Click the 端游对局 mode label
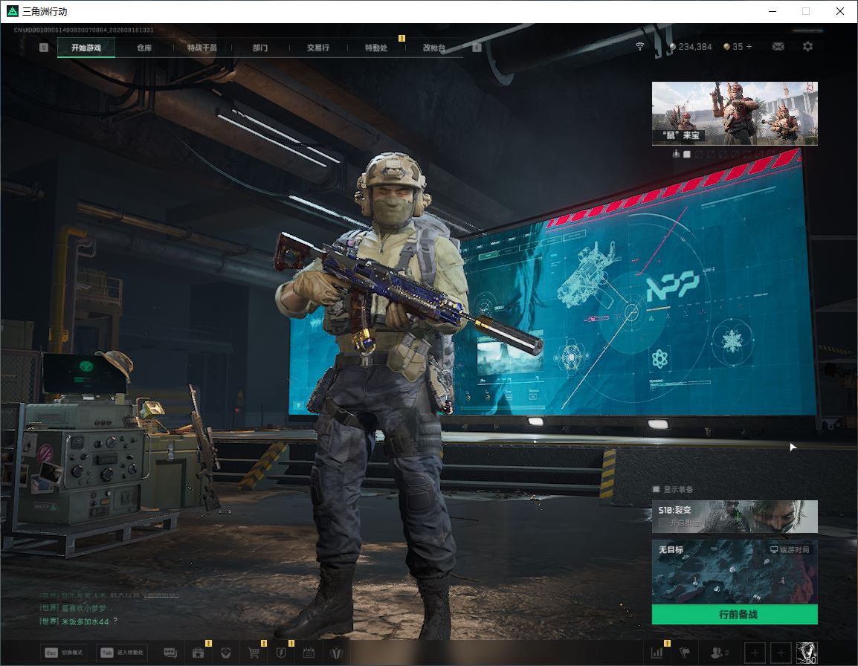Screen dimensions: 858x666 790,549
